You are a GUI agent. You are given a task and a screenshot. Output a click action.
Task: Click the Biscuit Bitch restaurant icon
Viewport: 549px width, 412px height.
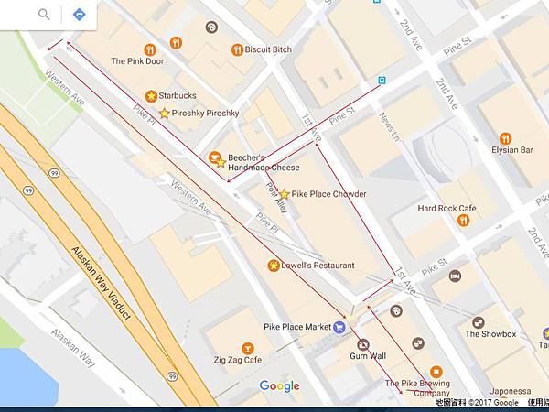pos(237,49)
